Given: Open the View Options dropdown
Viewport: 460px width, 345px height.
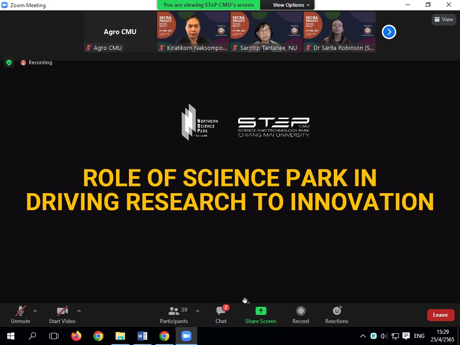Looking at the screenshot, I should [x=291, y=5].
